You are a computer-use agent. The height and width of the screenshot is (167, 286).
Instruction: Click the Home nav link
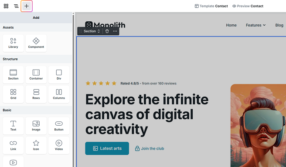pos(231,25)
